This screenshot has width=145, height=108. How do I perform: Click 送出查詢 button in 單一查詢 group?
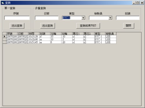coord(17,26)
